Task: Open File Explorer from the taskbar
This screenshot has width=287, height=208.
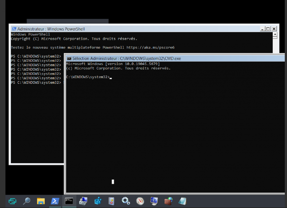Action: coord(41,201)
